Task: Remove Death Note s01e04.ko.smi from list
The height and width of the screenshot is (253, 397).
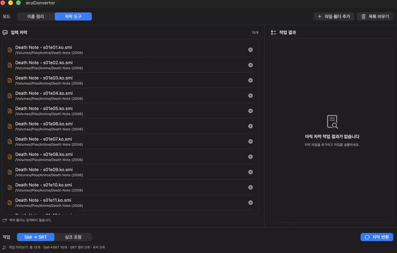Action: tap(250, 96)
